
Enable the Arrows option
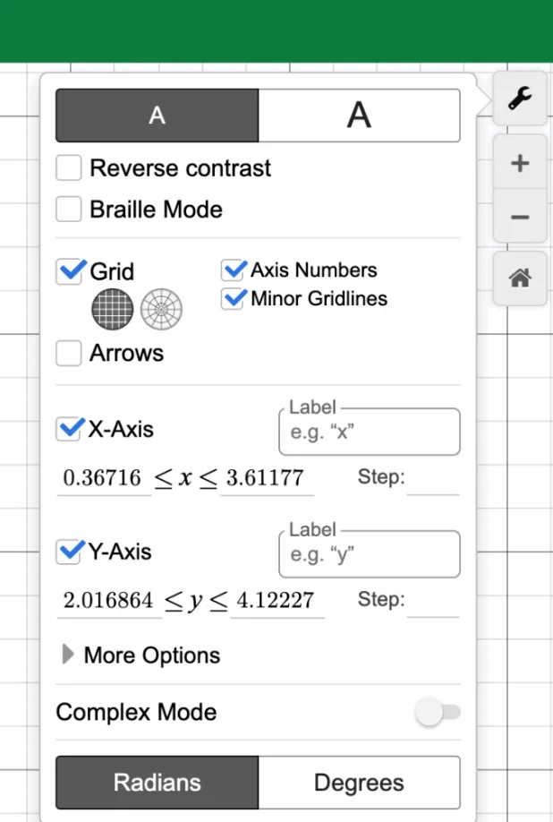point(69,353)
